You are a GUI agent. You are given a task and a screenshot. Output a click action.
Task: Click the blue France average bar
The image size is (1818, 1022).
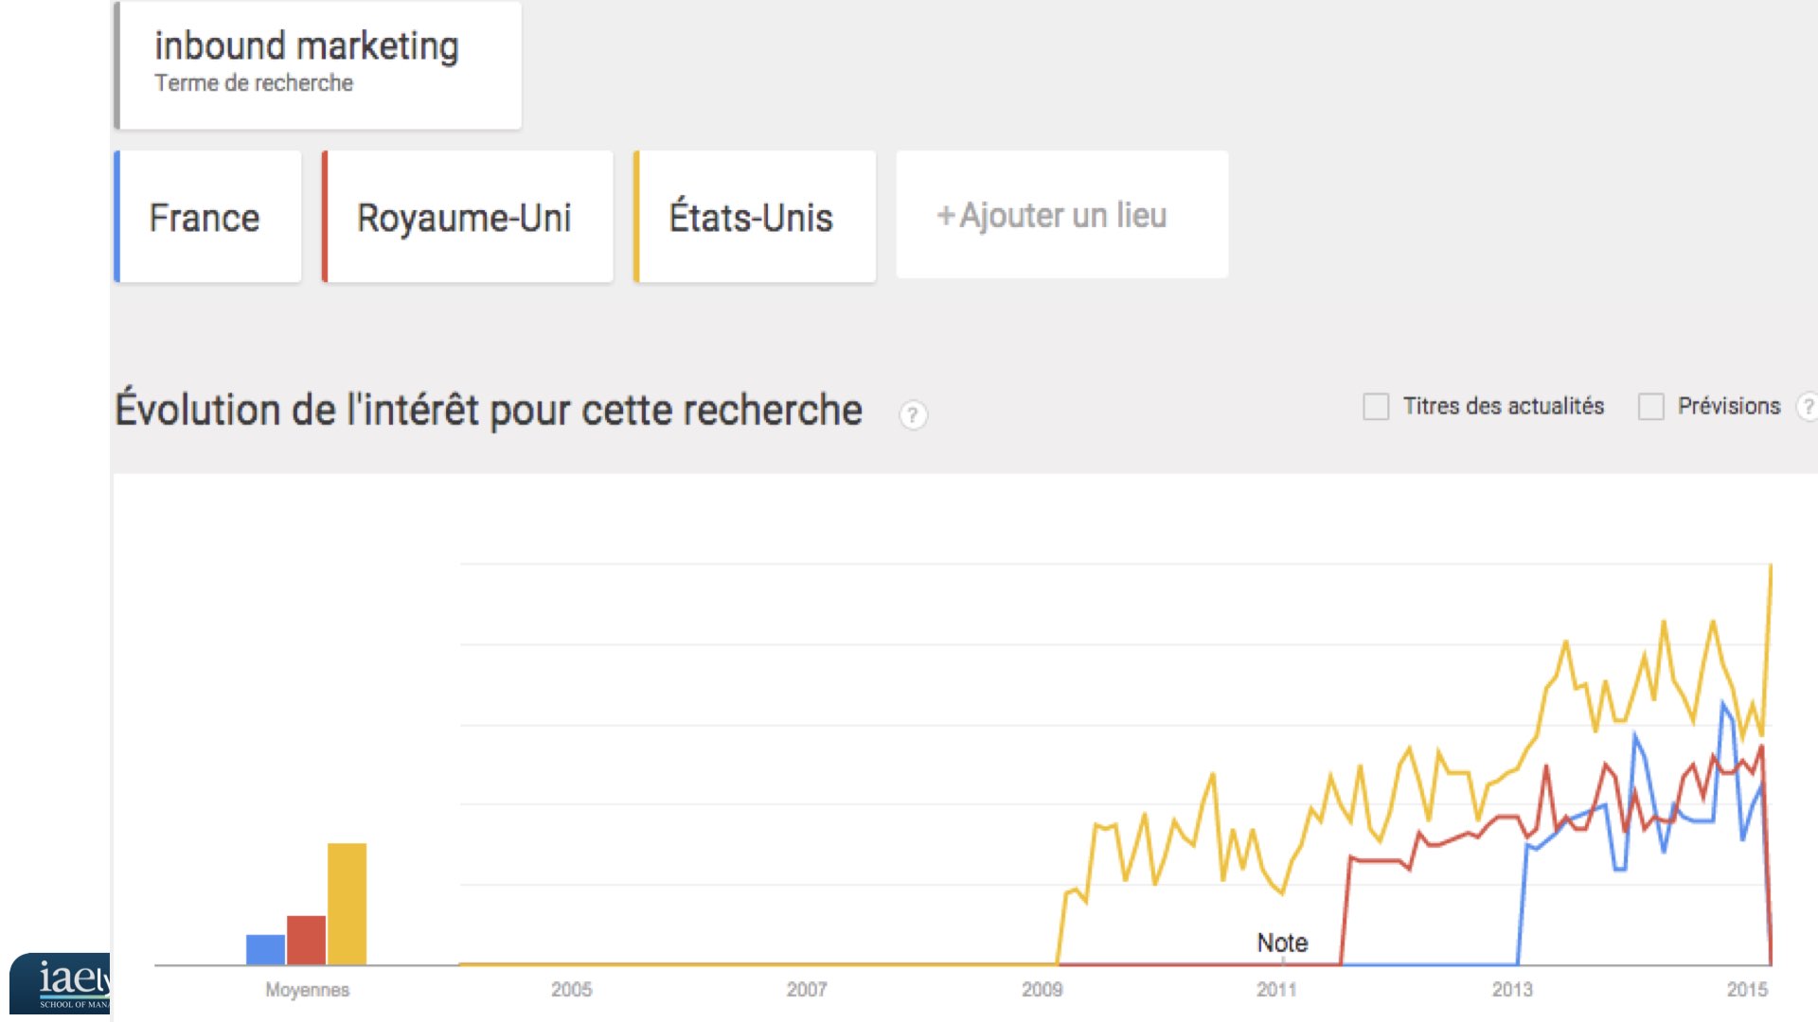265,949
